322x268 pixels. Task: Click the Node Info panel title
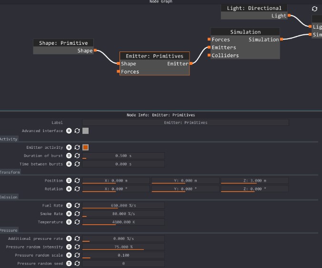pos(161,115)
